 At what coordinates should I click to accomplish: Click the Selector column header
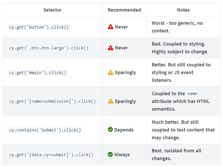(x=53, y=10)
